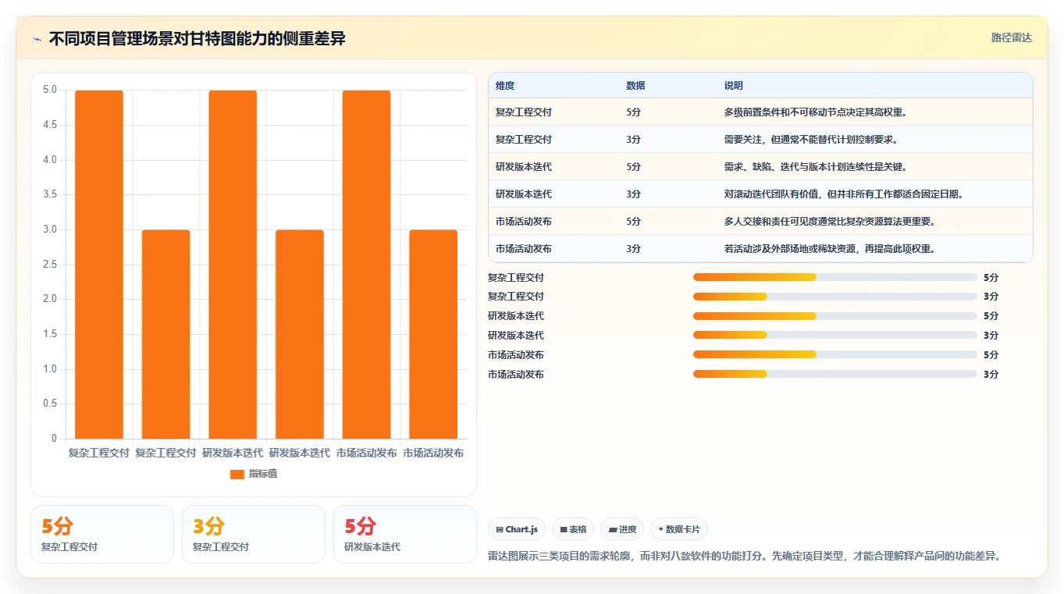Click the 数据 column header
This screenshot has width=1064, height=594.
click(x=635, y=86)
